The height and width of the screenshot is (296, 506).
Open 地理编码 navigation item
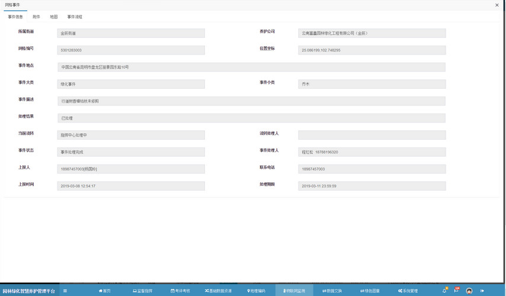(x=256, y=291)
